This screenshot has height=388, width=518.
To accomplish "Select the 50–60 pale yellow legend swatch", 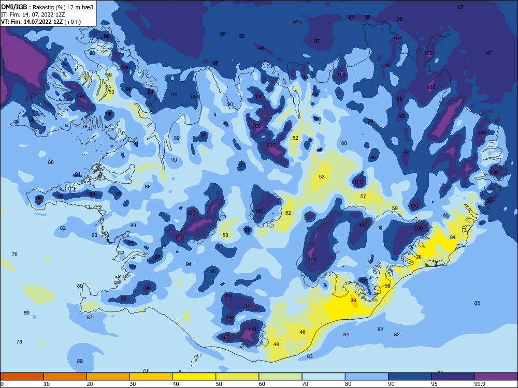I will click(237, 377).
